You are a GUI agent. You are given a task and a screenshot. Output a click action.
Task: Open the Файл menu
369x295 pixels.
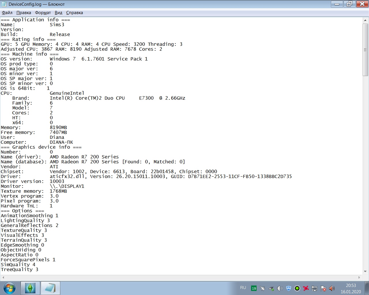tap(7, 13)
